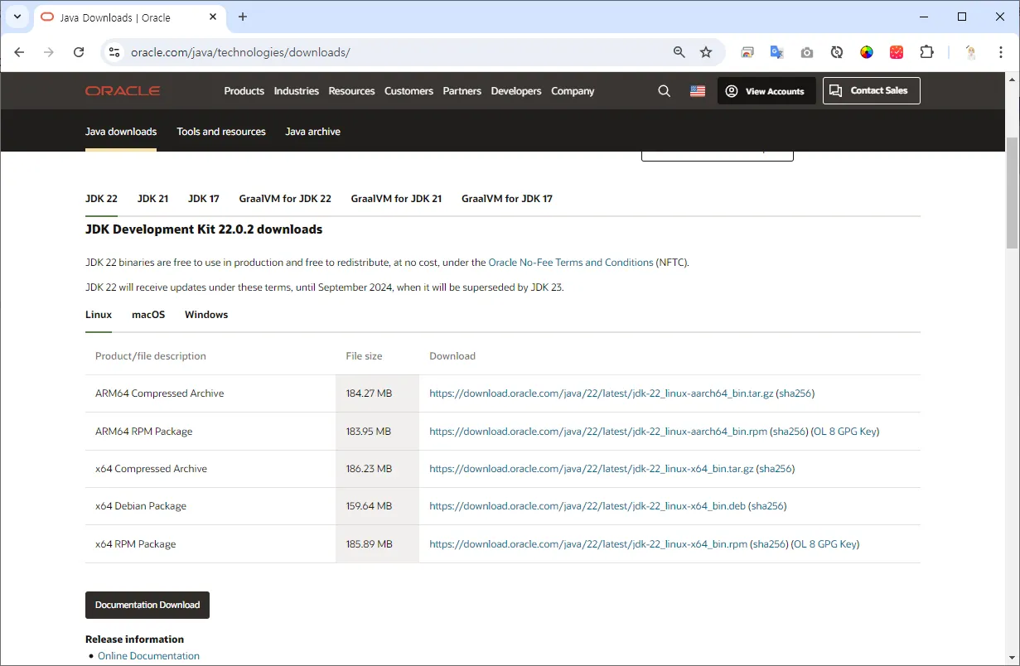Viewport: 1020px width, 666px height.
Task: Click the Oracle logo
Action: (123, 91)
